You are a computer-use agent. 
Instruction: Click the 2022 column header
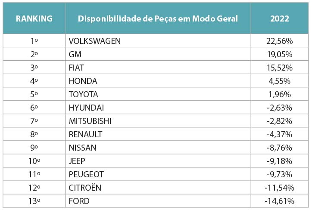279,19
